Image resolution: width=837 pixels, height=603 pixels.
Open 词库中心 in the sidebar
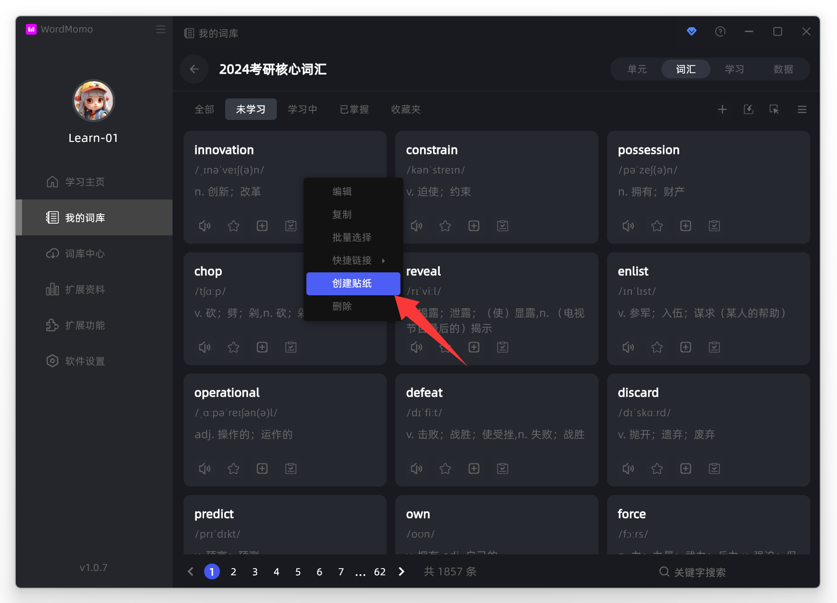click(x=85, y=254)
